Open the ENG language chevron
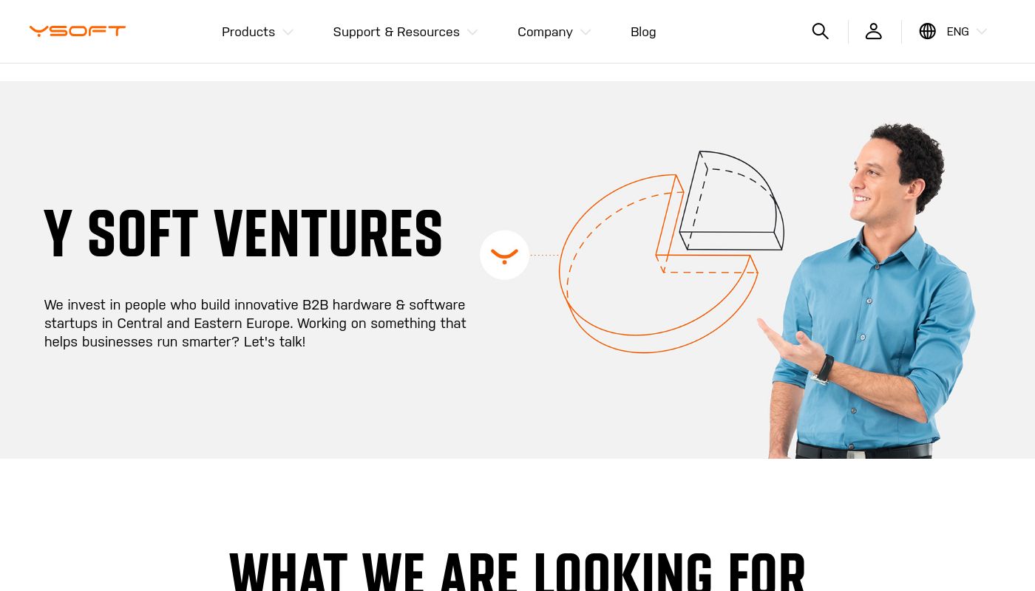 [982, 32]
